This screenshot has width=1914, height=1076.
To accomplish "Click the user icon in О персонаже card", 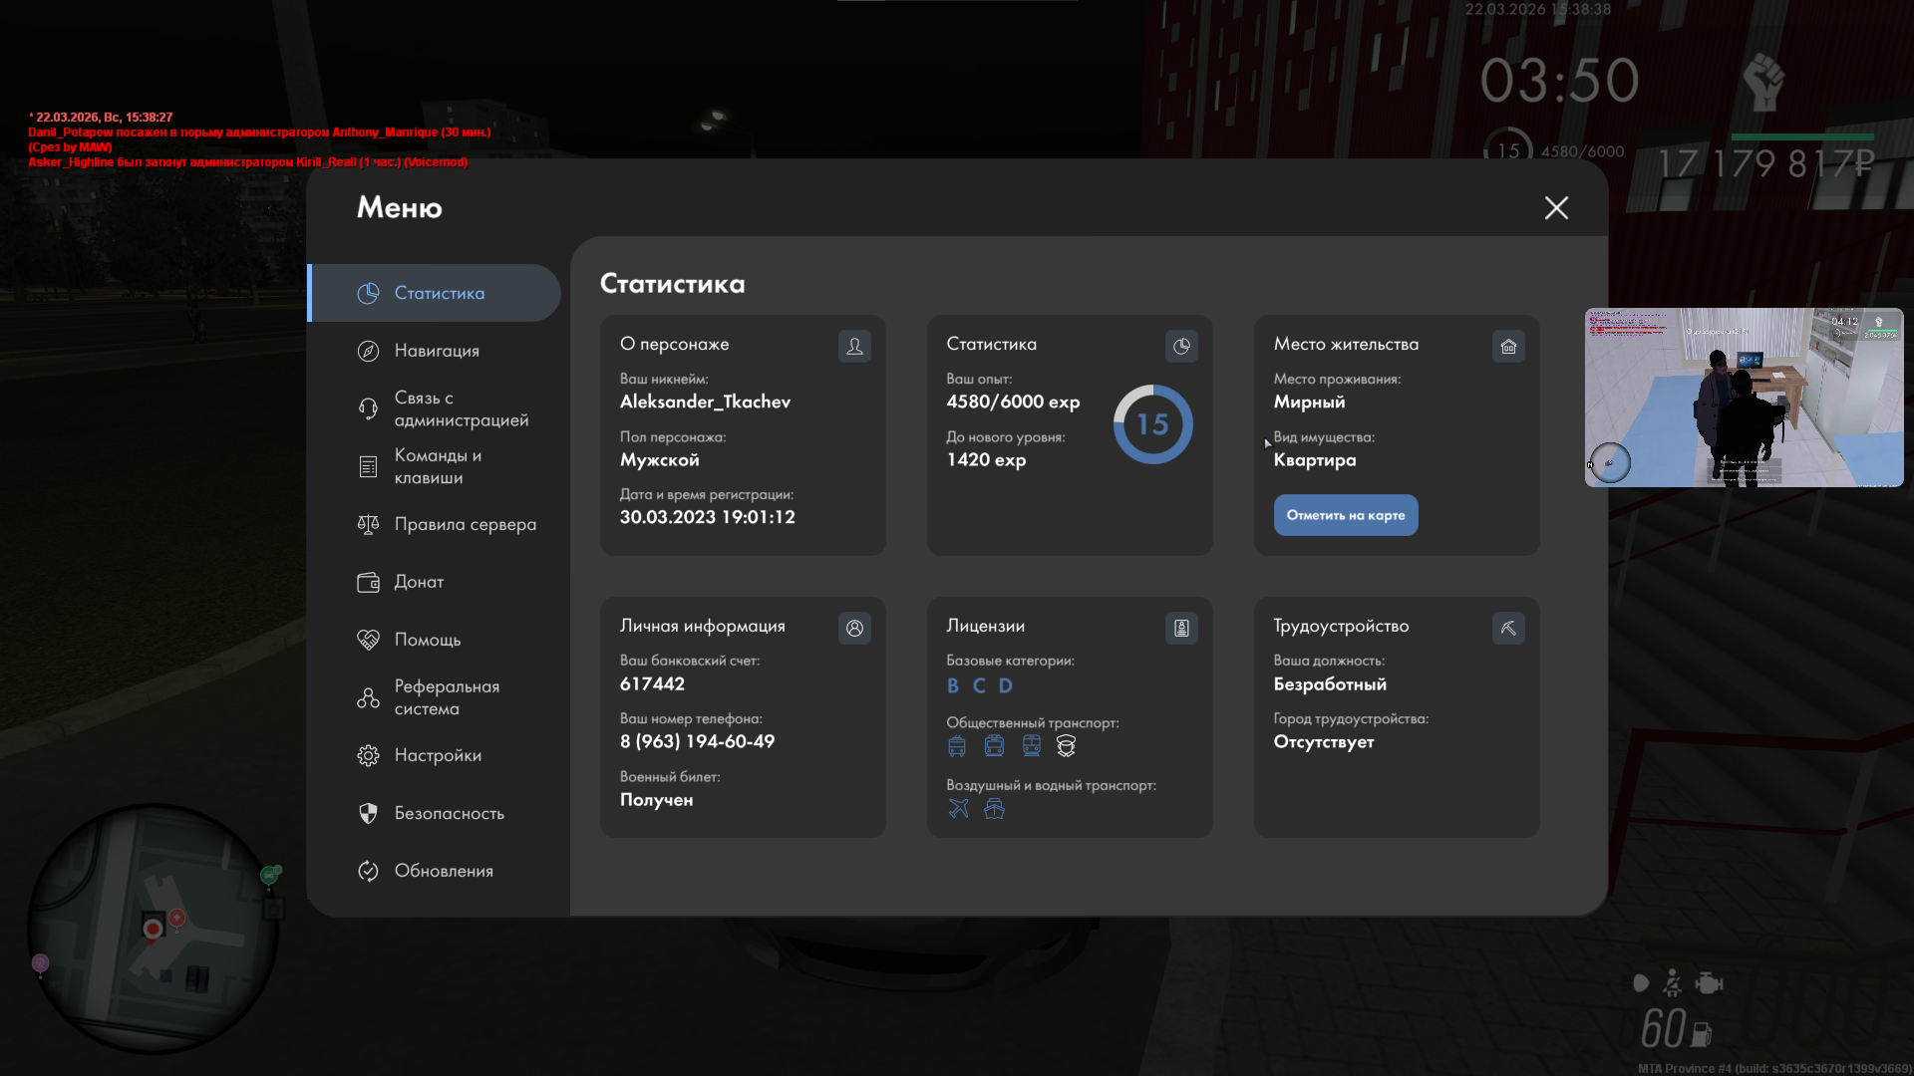I will [854, 346].
